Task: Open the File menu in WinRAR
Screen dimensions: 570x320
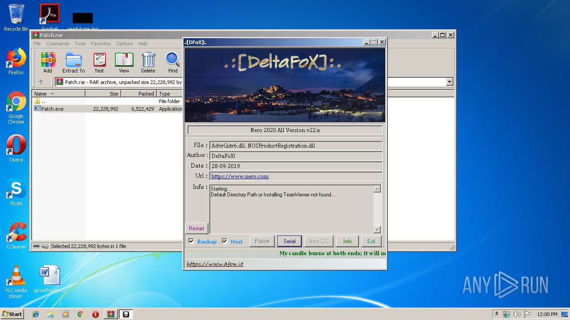Action: tap(37, 44)
